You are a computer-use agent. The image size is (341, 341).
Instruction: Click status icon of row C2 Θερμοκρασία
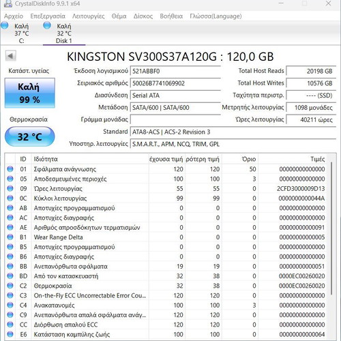(10, 286)
